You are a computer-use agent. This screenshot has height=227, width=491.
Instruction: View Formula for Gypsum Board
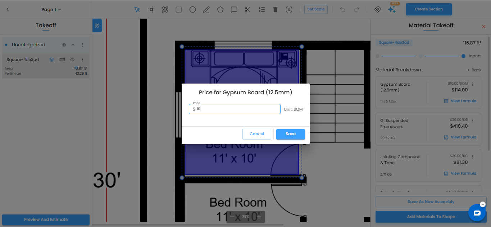tap(460, 101)
